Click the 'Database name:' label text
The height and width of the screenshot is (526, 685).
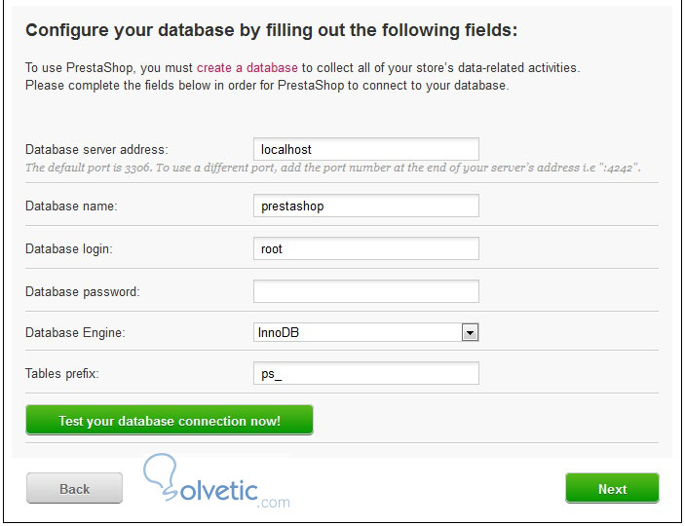coord(71,206)
